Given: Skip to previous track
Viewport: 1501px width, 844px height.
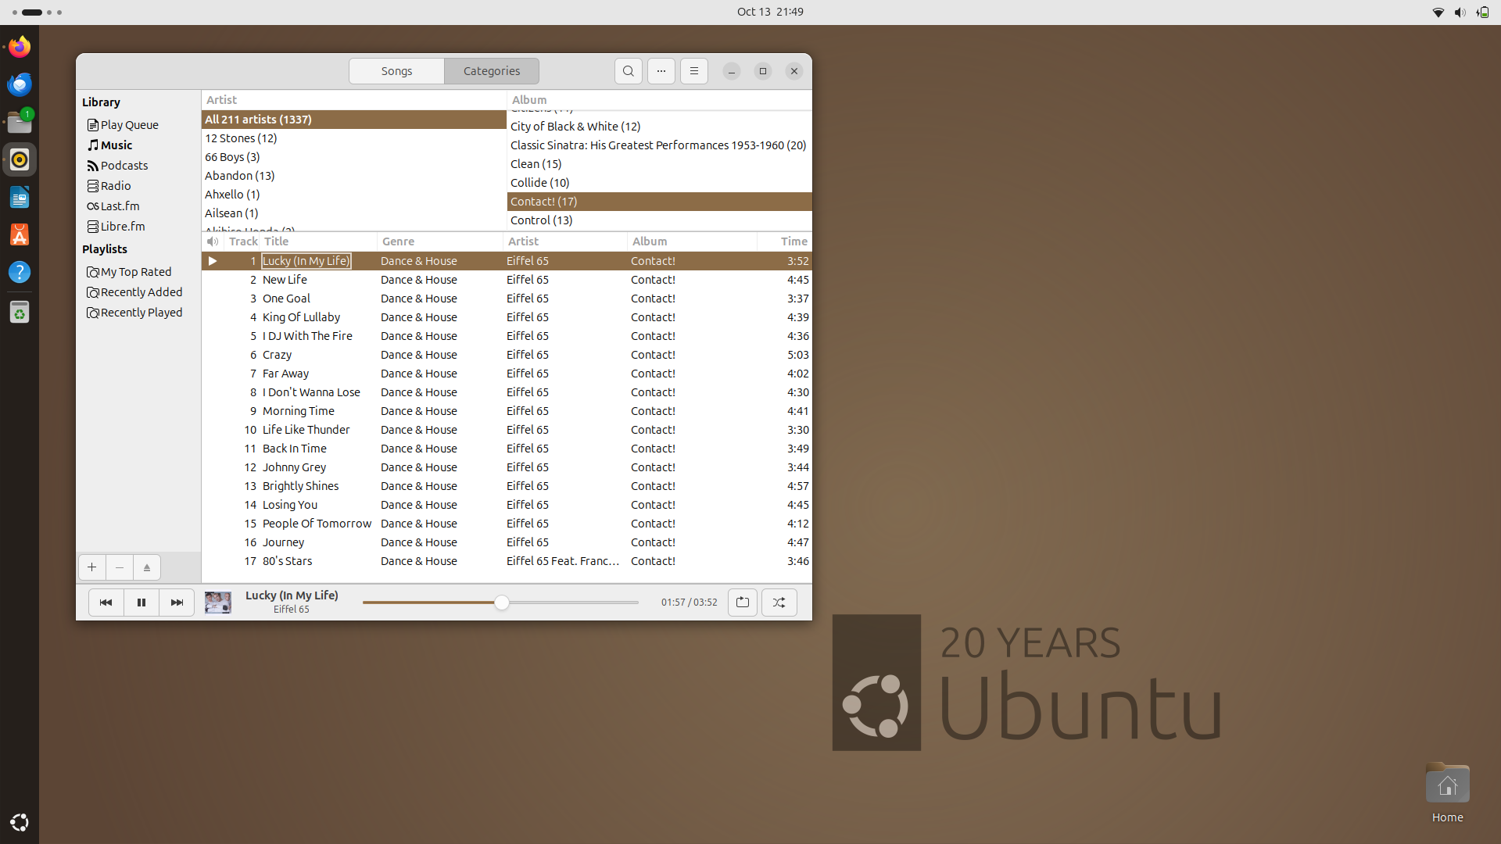Looking at the screenshot, I should pos(106,603).
